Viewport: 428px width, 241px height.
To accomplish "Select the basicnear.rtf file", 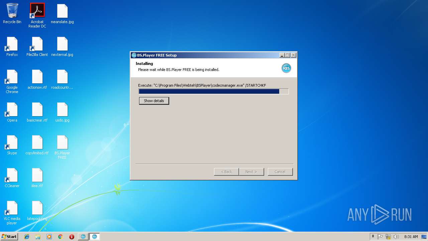I will (37, 112).
